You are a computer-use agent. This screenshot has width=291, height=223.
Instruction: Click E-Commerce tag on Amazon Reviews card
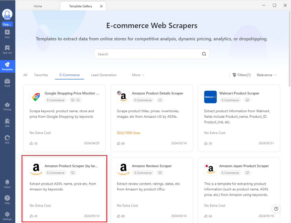[x=143, y=173]
